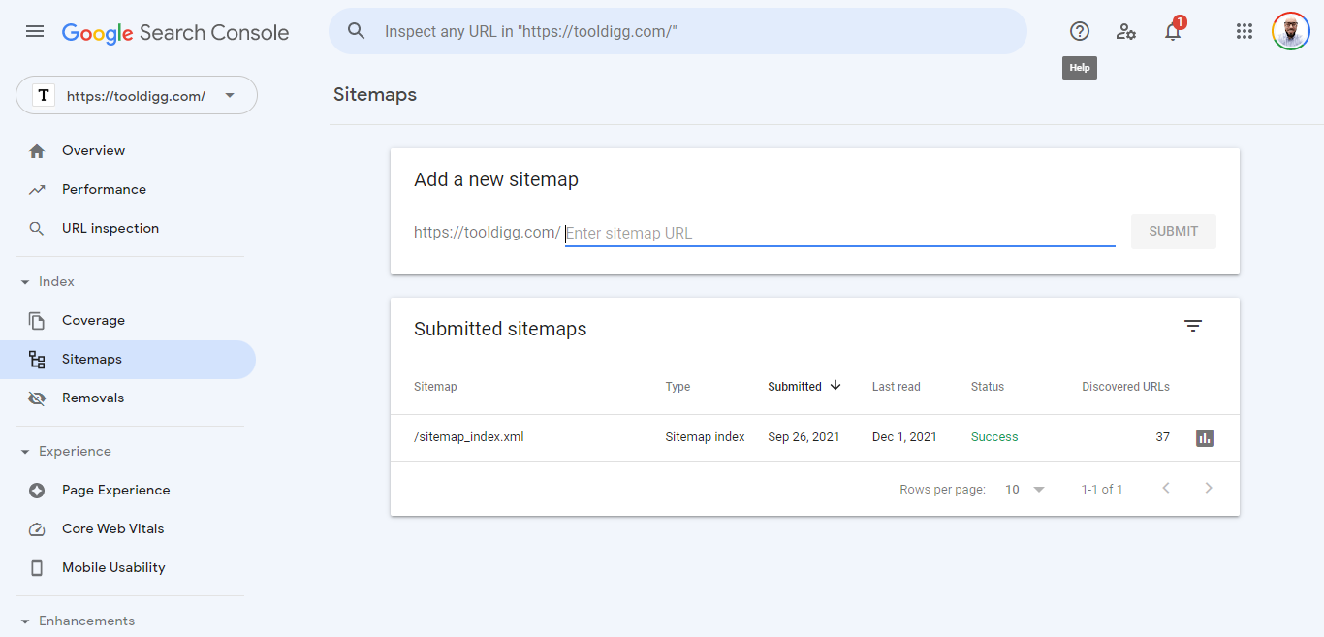Viewport: 1324px width, 637px height.
Task: Click the account profile avatar
Action: point(1290,32)
